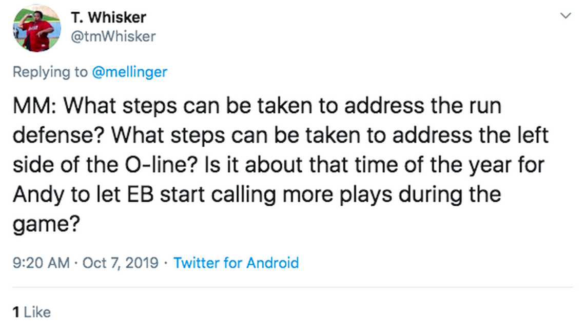Click the Oct 7, 2019 date
Image resolution: width=585 pixels, height=334 pixels.
pyautogui.click(x=121, y=263)
